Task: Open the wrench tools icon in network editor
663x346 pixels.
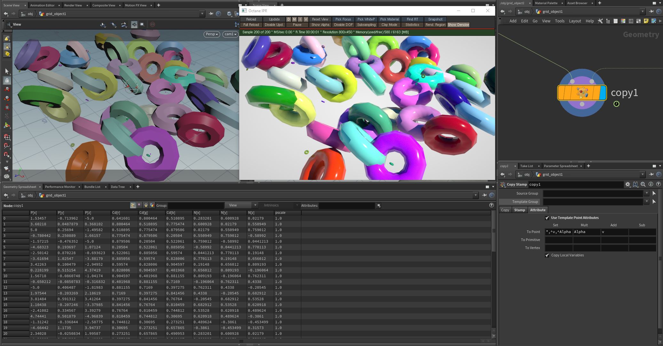Action: coord(600,21)
